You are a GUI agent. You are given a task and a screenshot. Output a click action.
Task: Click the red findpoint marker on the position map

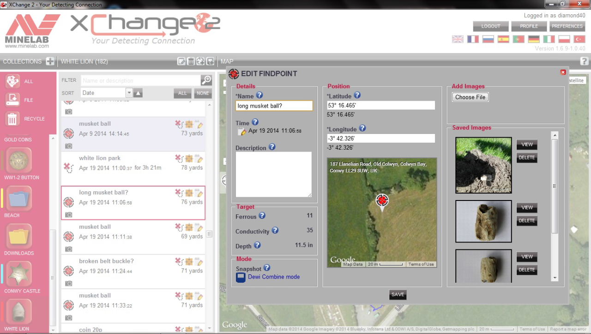click(382, 201)
